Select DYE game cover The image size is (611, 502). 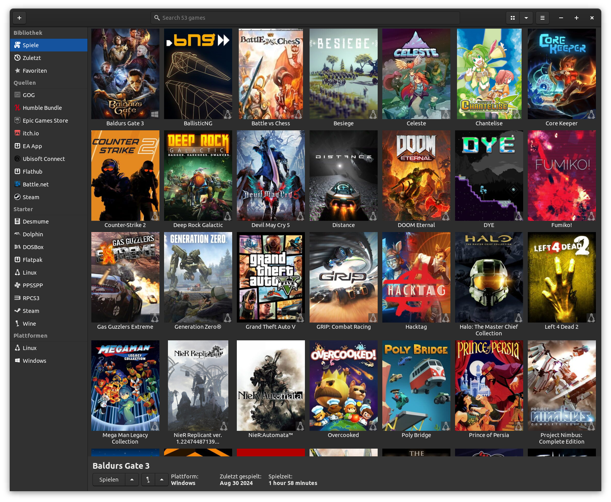(489, 176)
